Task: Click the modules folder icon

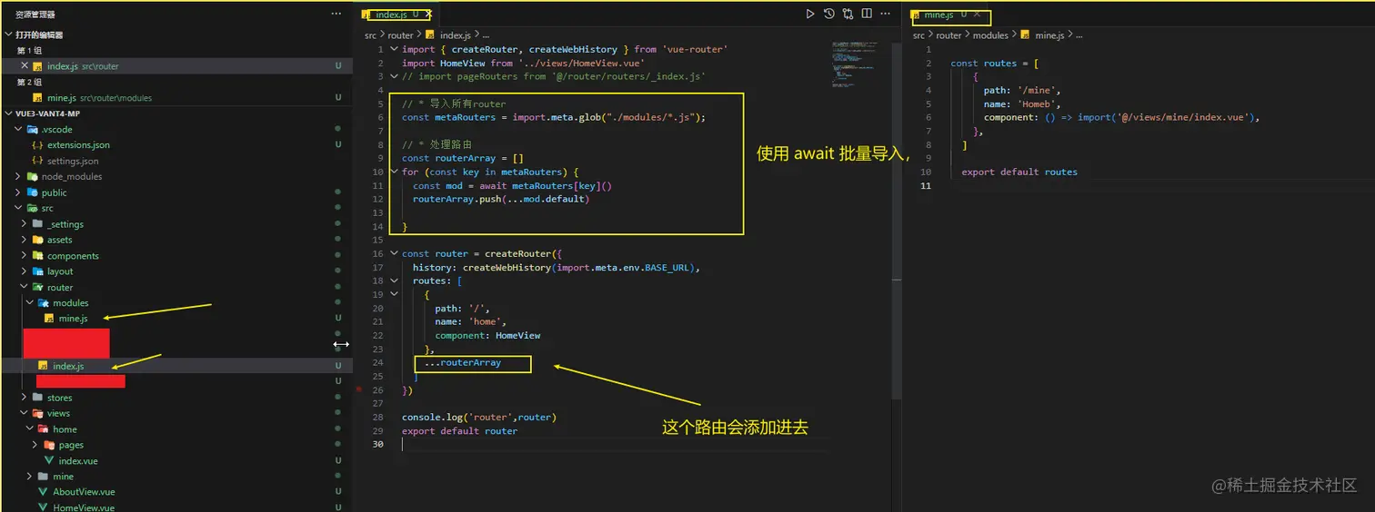Action: click(x=44, y=303)
